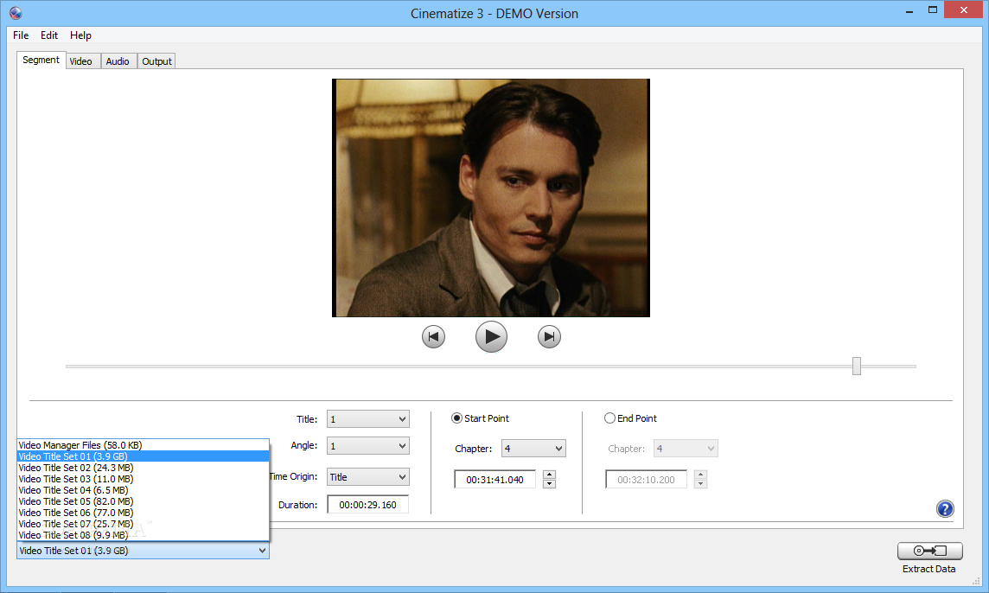Select Video Title Set 04 (6.5 MB)
This screenshot has height=593, width=989.
144,490
